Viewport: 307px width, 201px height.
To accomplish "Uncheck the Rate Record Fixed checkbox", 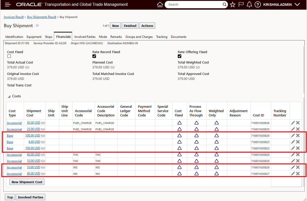I will [x=94, y=56].
